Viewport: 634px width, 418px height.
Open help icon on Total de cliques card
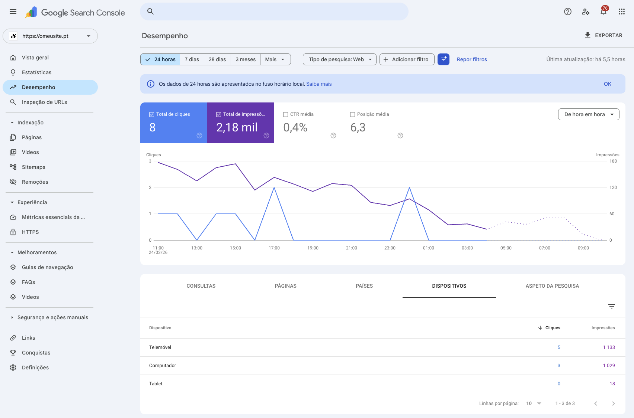click(x=199, y=135)
